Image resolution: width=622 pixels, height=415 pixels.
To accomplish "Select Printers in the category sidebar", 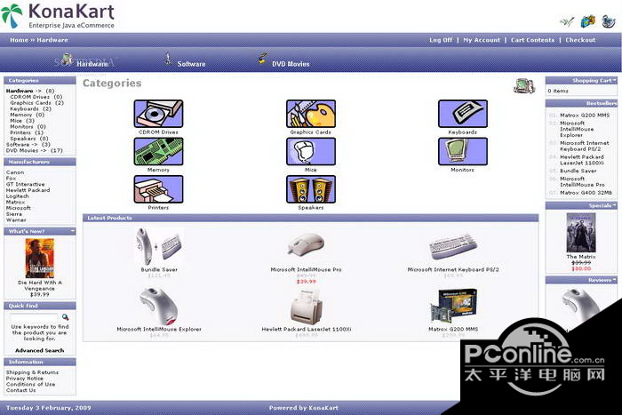I will [20, 132].
